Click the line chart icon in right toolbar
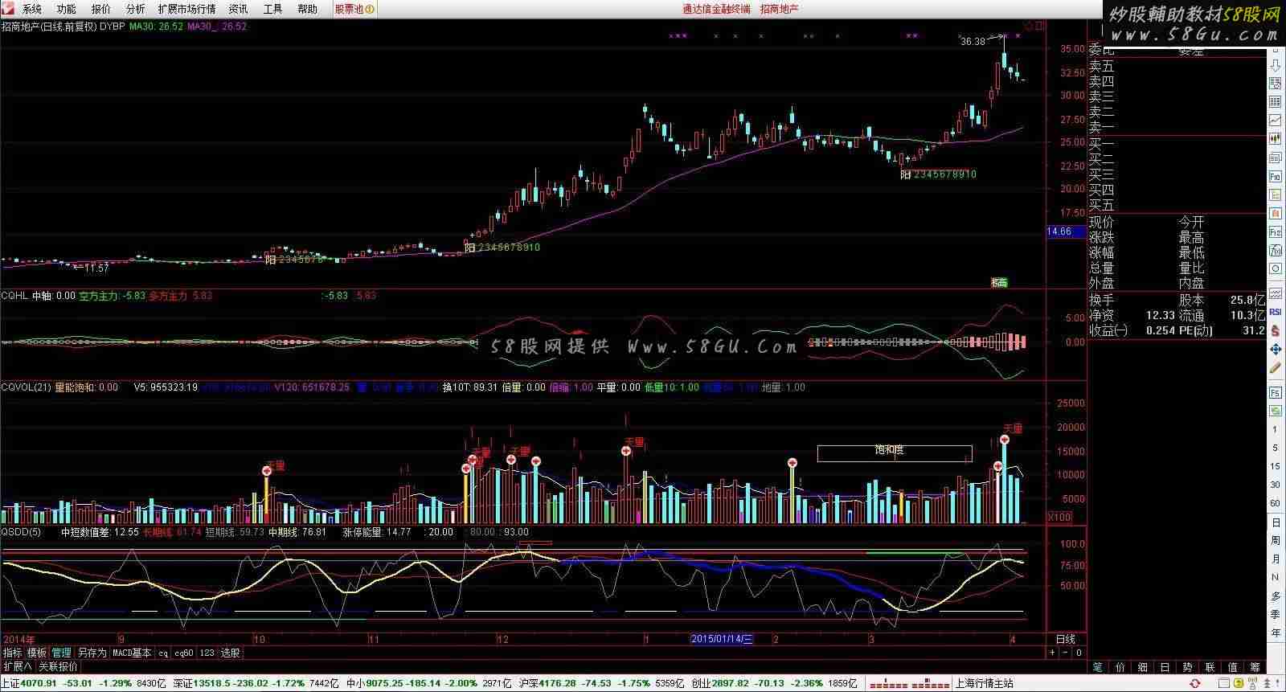The image size is (1286, 692). (x=1276, y=121)
